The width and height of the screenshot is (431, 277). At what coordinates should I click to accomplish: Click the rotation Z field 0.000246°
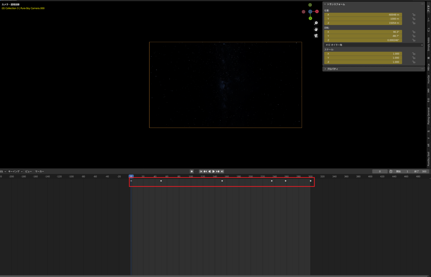point(363,40)
